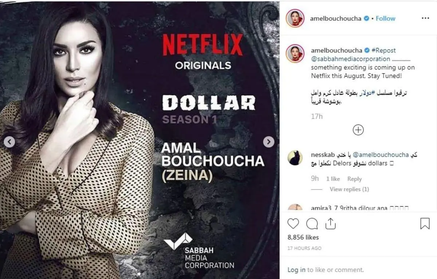The width and height of the screenshot is (437, 279).
Task: Open nesskab username link
Action: [x=323, y=155]
